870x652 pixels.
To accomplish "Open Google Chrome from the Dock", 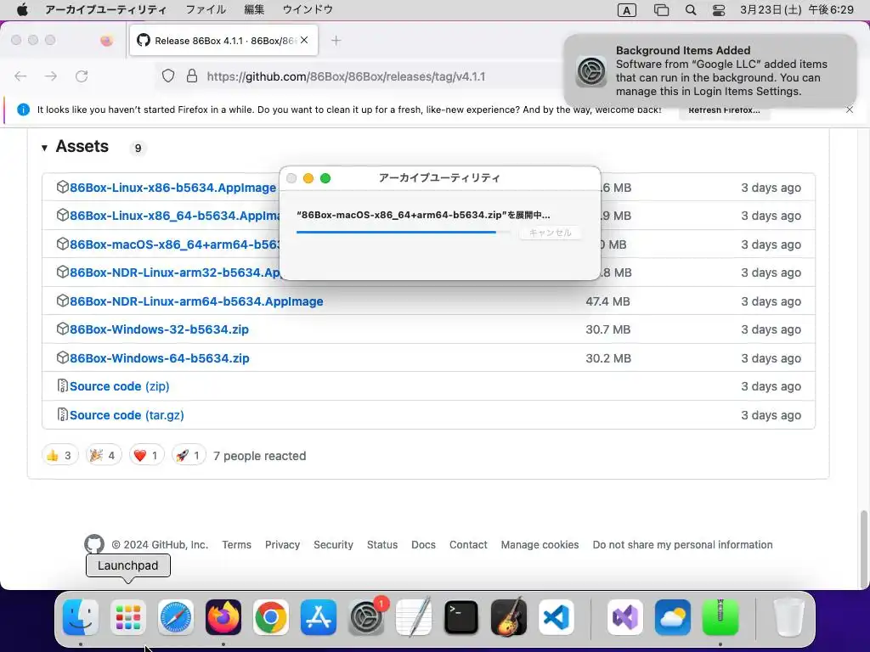I will [x=271, y=617].
